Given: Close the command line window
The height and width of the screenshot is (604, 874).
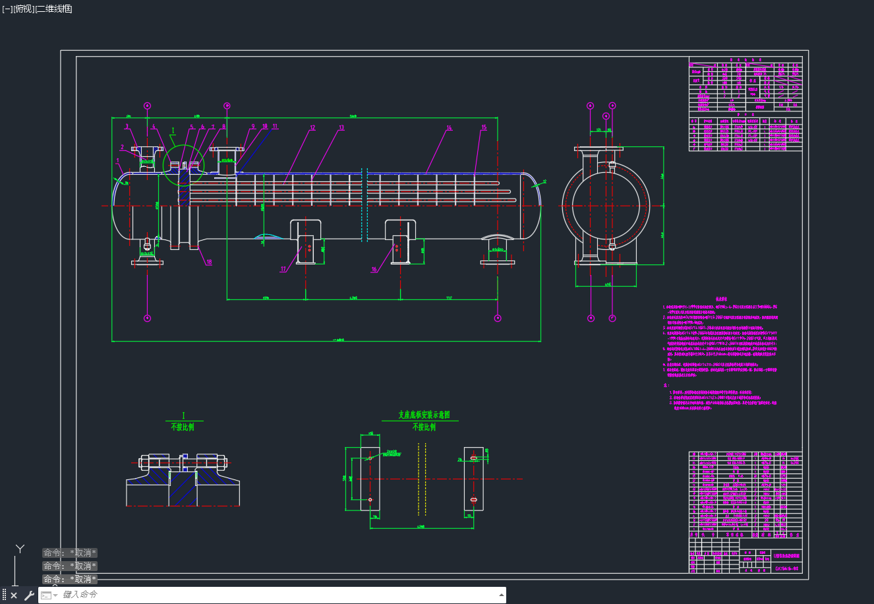Looking at the screenshot, I should point(14,595).
